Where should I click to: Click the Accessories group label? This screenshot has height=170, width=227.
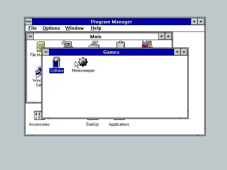(39, 124)
